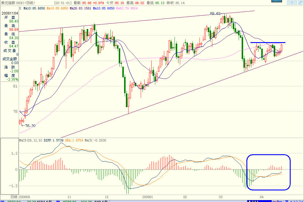The height and width of the screenshot is (202, 304).
Task: Click the 03 month axis label
Action: point(221,197)
